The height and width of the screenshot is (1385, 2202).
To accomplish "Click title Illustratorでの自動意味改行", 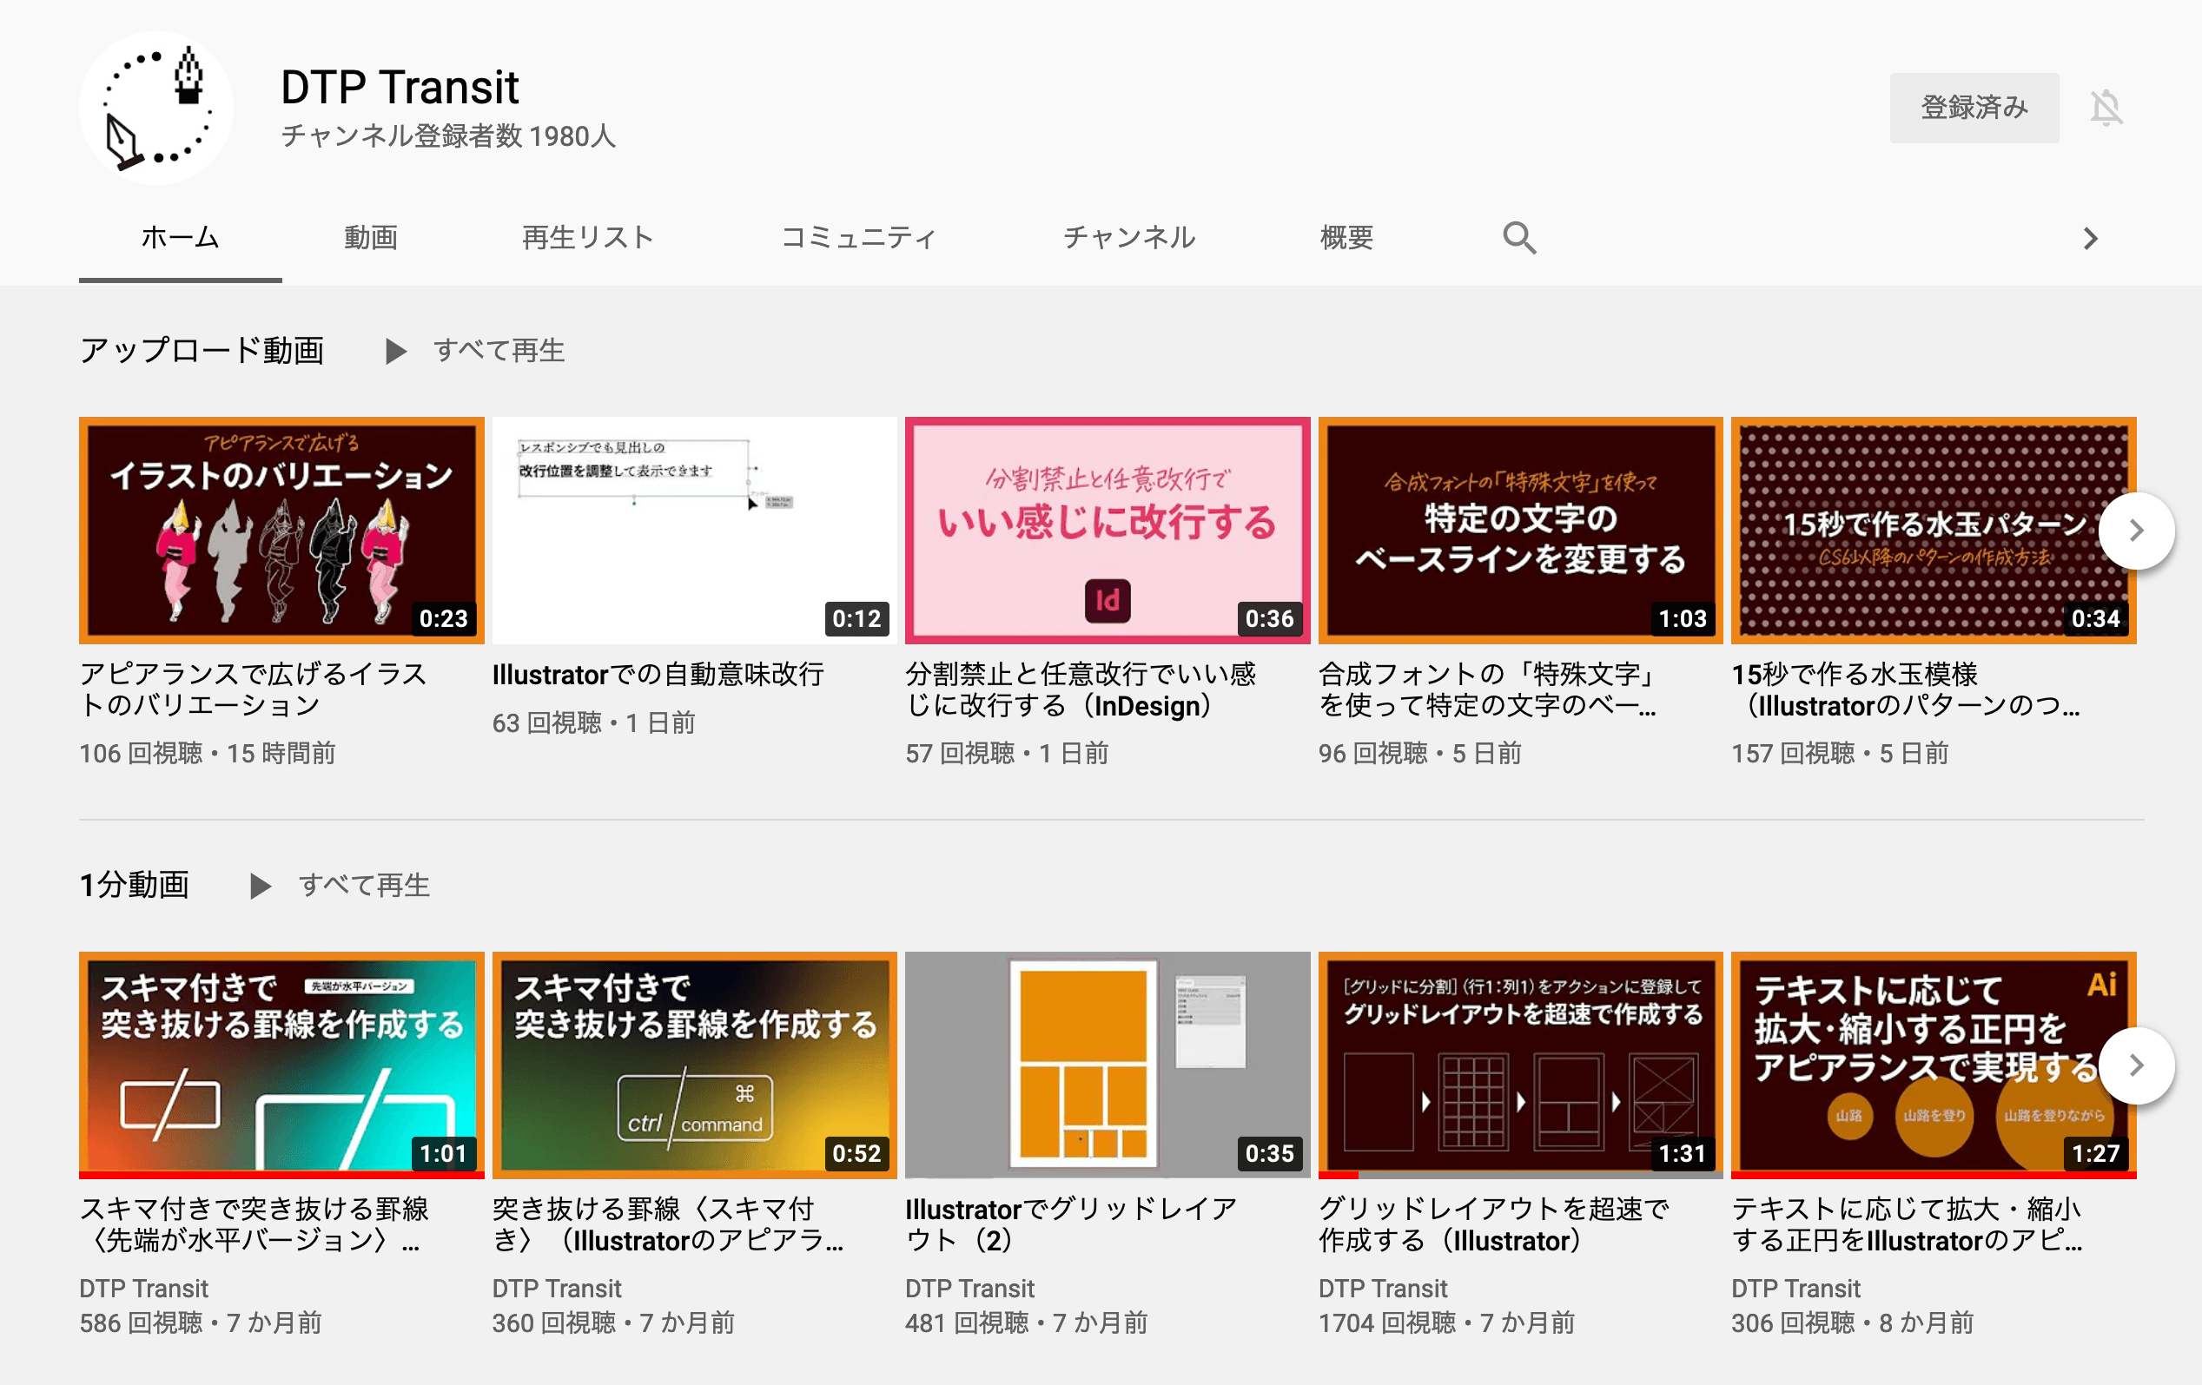I will click(658, 675).
